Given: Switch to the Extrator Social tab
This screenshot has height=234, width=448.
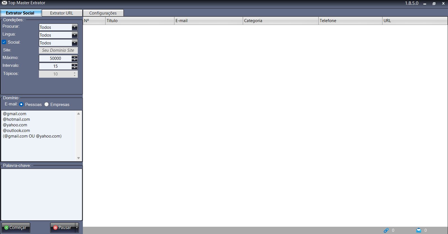Looking at the screenshot, I should point(21,13).
